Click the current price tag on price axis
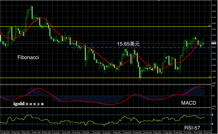Image resolution: width=218 pixels, height=134 pixels. pos(214,43)
